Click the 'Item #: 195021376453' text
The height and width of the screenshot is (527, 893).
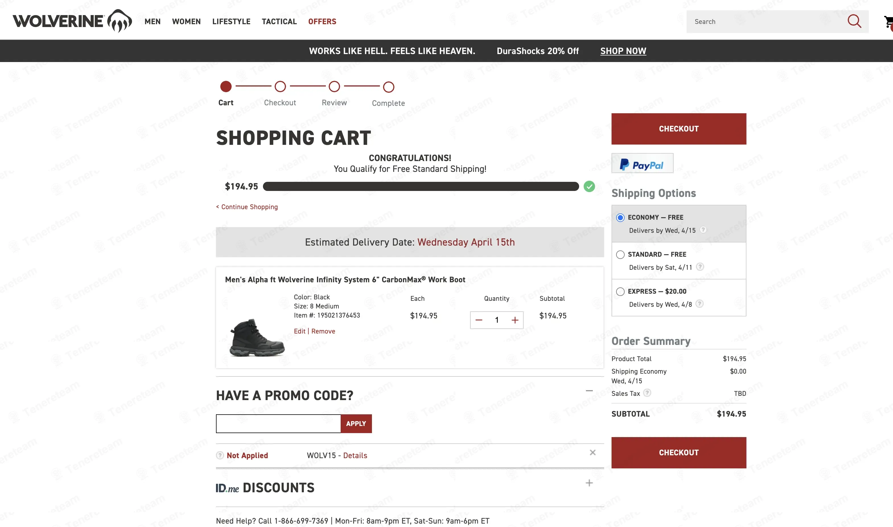[x=327, y=315]
